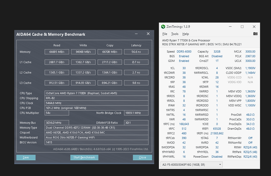
Task: Click Memory Type DDR5-6072 field
Action: click(x=97, y=128)
